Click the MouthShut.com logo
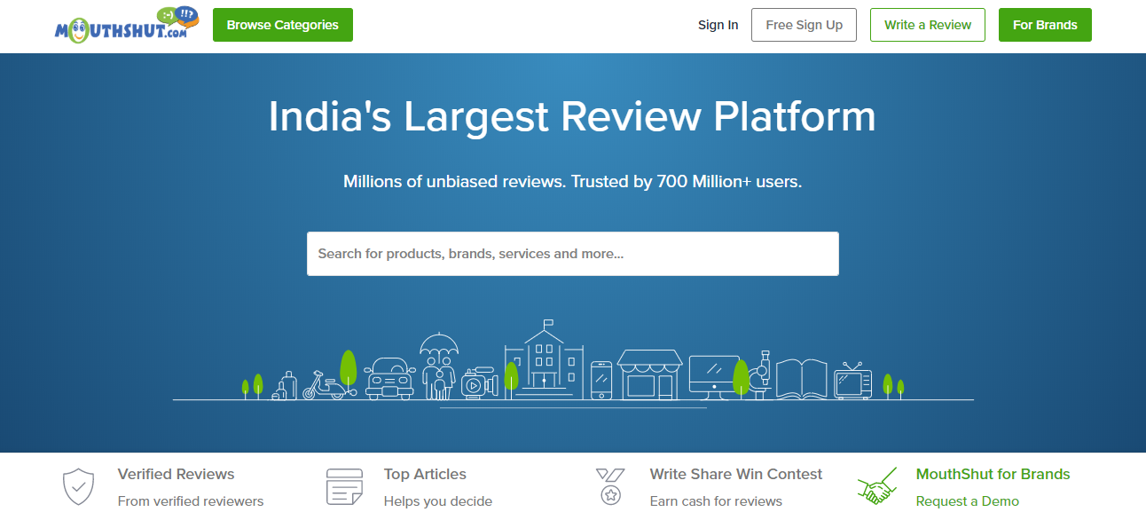1146x520 pixels. [x=127, y=25]
